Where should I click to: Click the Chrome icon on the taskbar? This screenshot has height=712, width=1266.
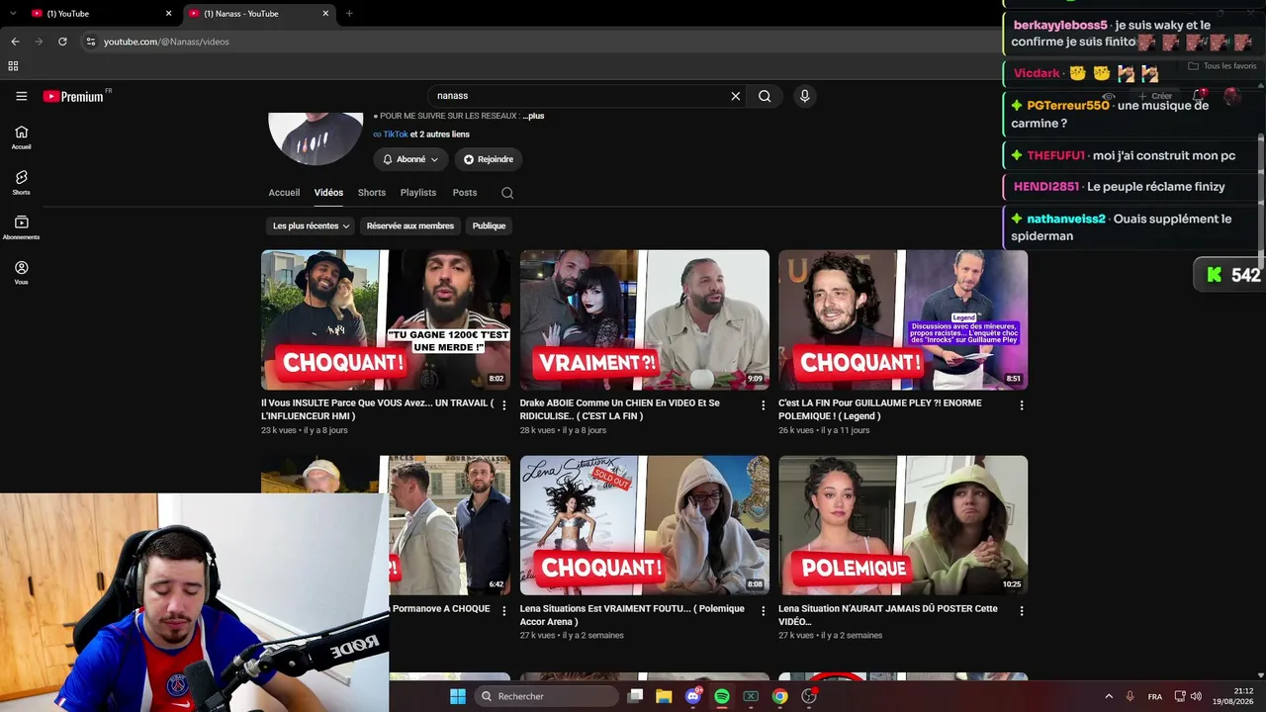tap(779, 696)
